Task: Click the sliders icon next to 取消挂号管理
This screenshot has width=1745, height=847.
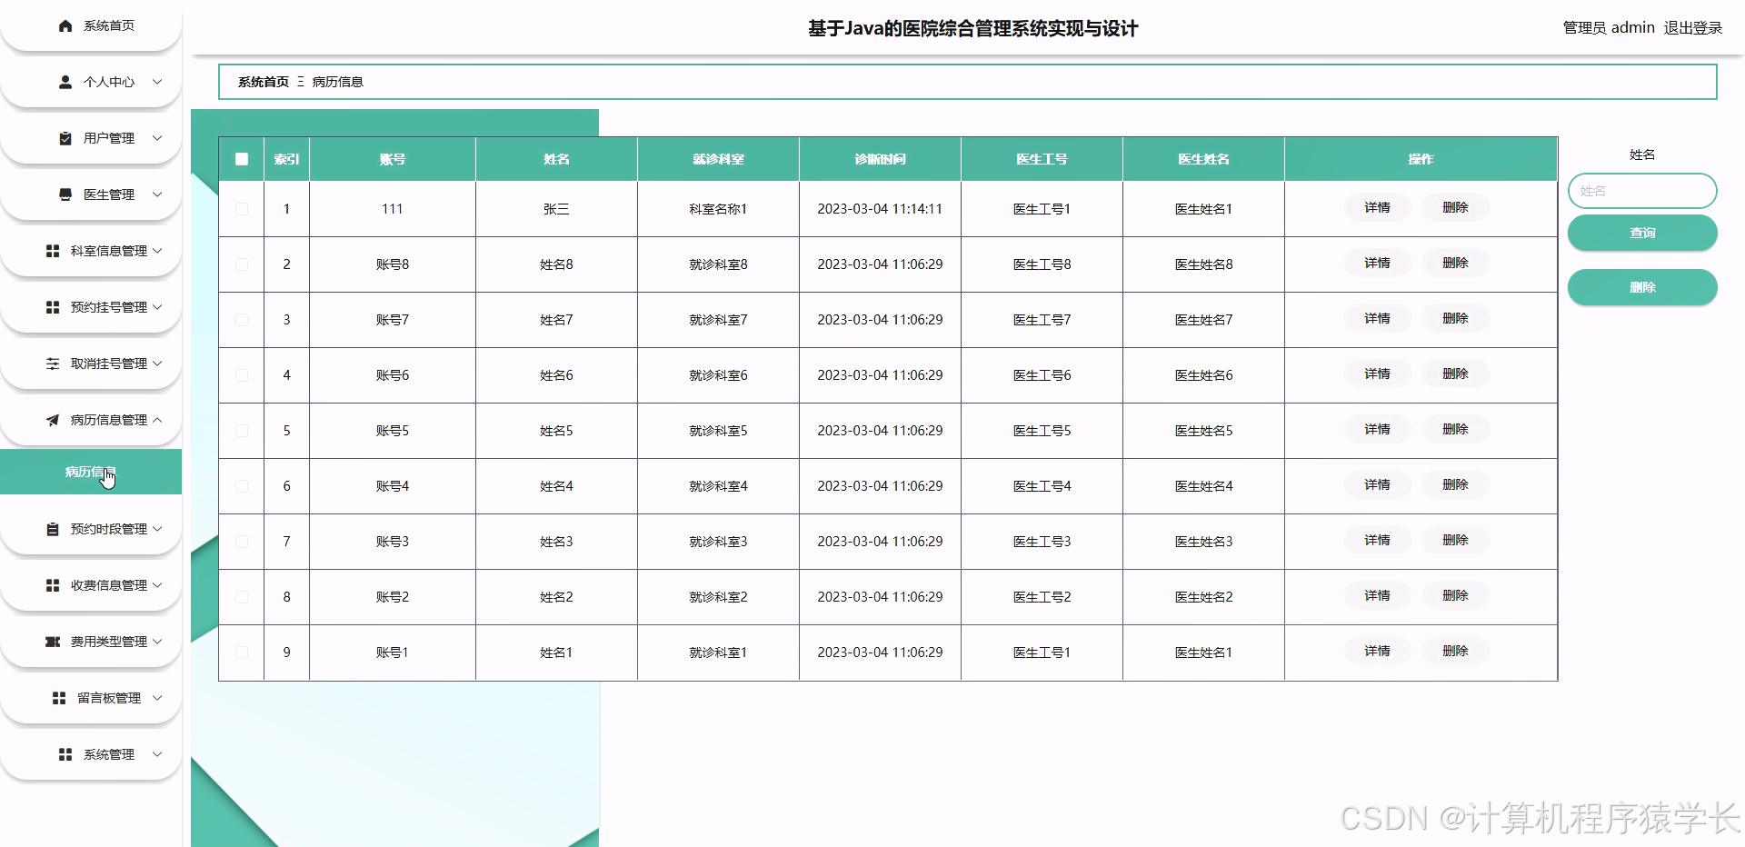Action: [53, 363]
